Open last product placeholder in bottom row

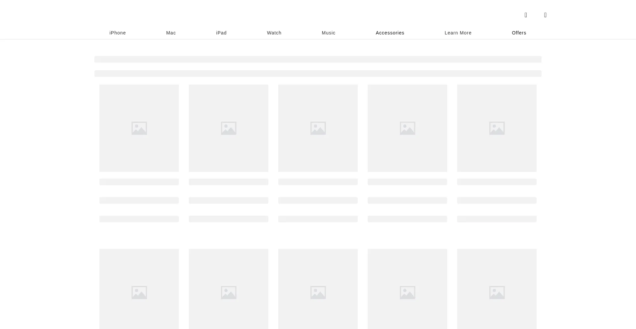coord(497,289)
